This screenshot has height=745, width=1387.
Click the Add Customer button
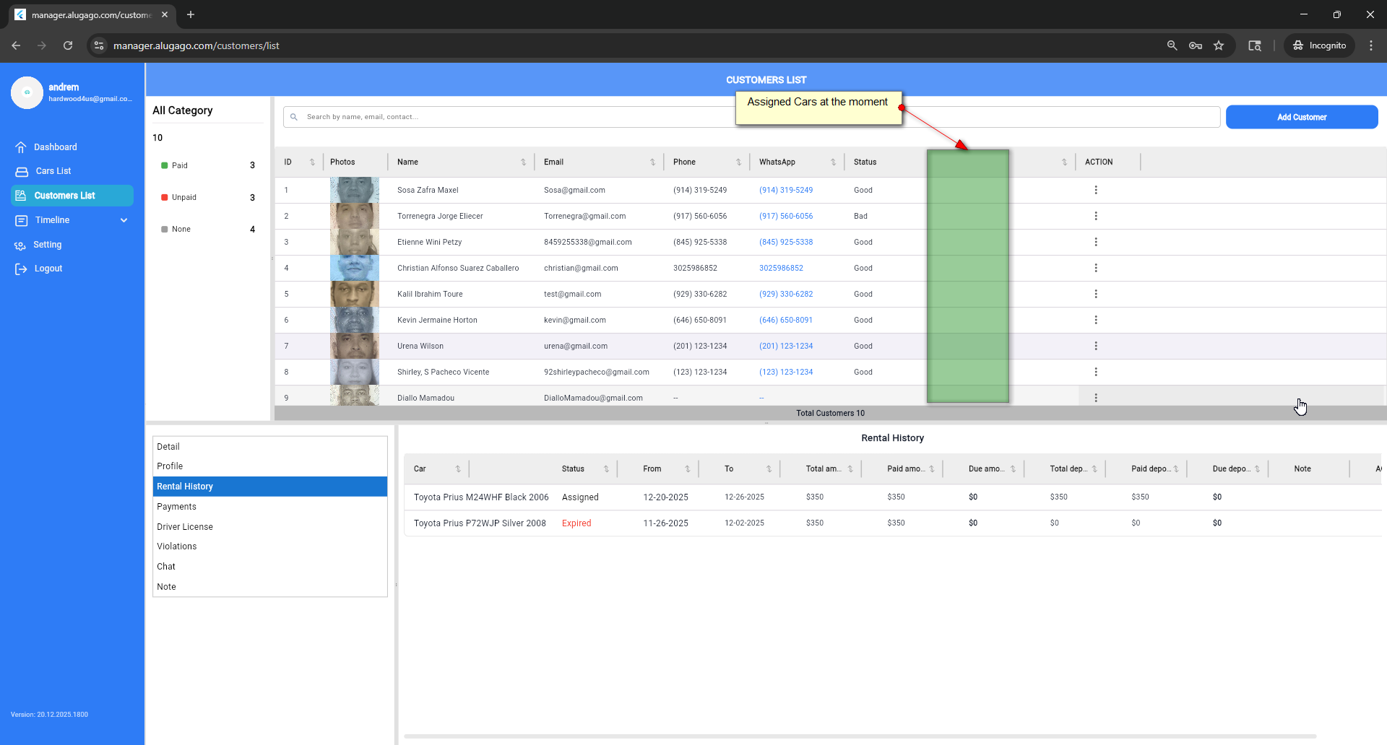pyautogui.click(x=1301, y=117)
